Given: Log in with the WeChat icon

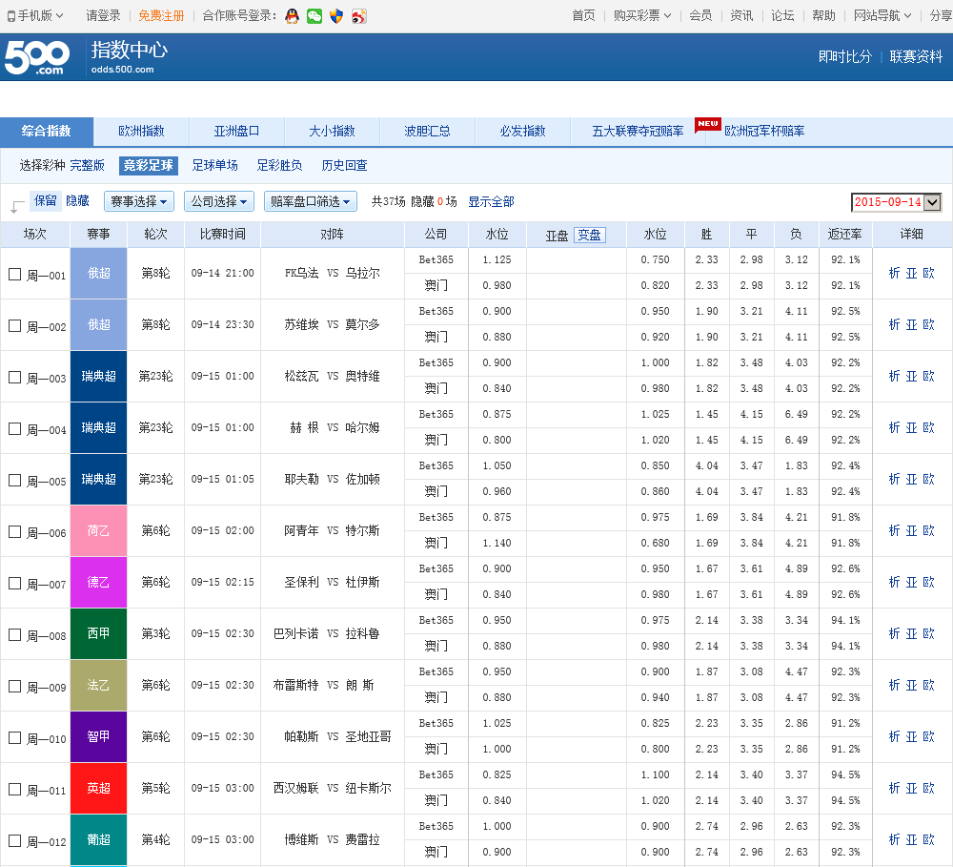Looking at the screenshot, I should 314,15.
